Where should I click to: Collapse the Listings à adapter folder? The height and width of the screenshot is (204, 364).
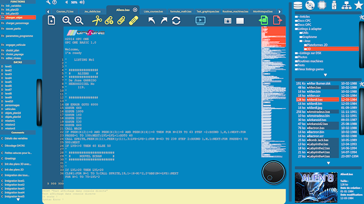[308, 29]
